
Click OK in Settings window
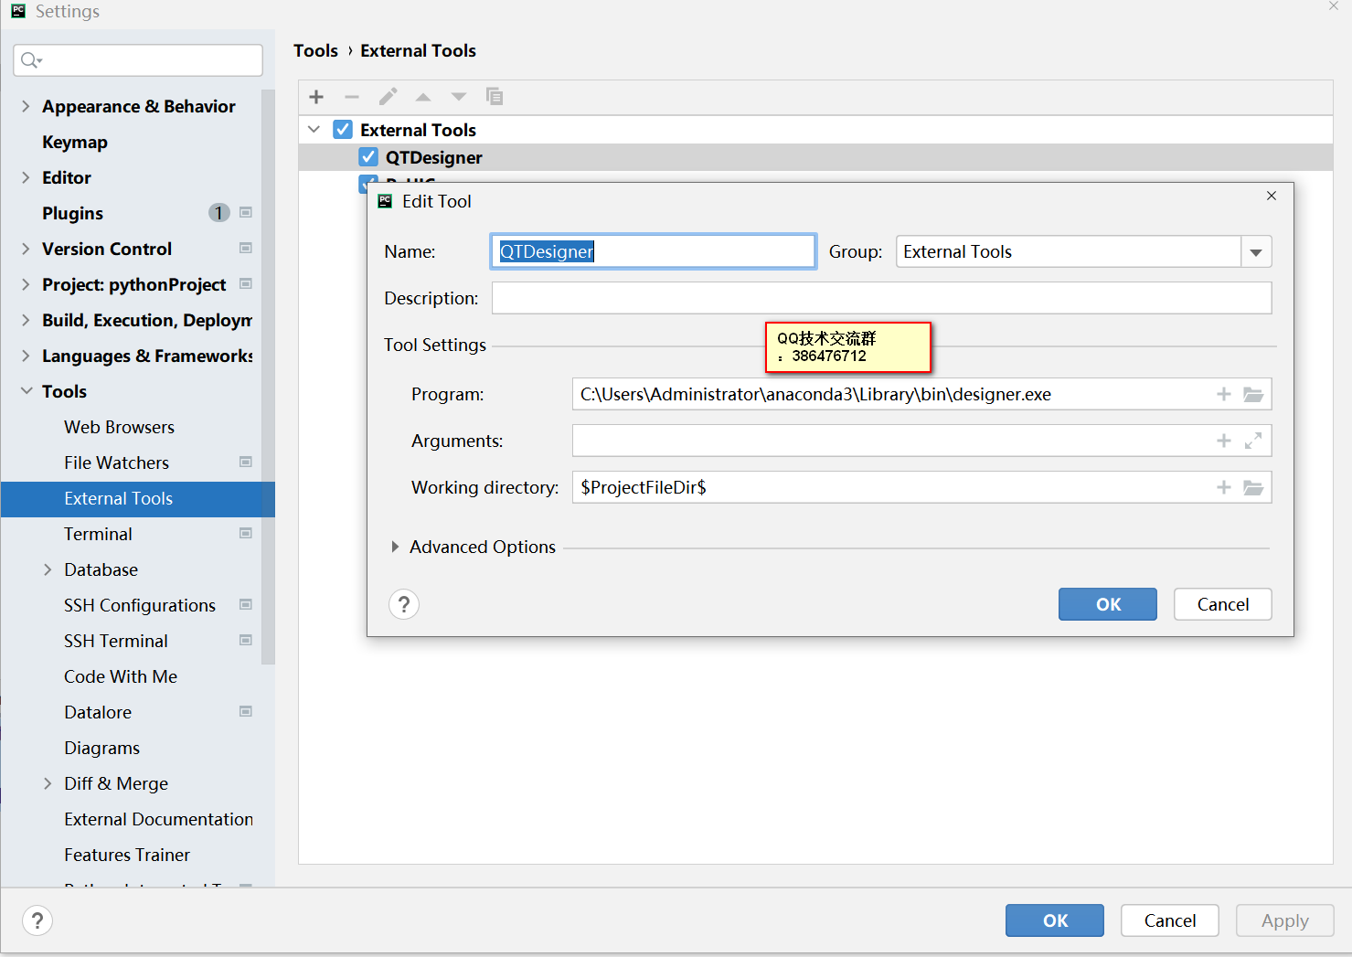[x=1055, y=920]
